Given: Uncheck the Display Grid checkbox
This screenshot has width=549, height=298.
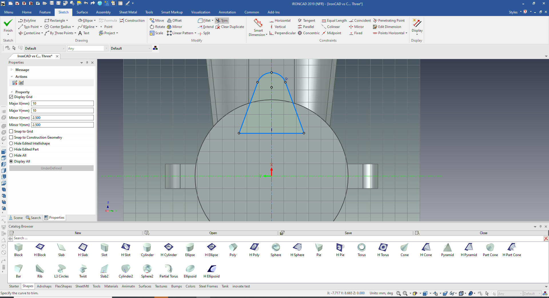Looking at the screenshot, I should click(x=11, y=97).
